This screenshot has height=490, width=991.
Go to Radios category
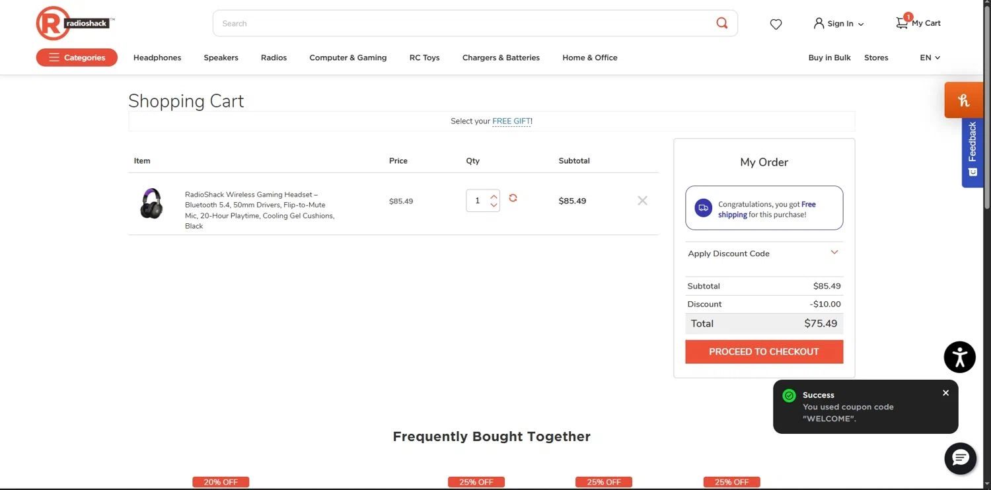(274, 57)
